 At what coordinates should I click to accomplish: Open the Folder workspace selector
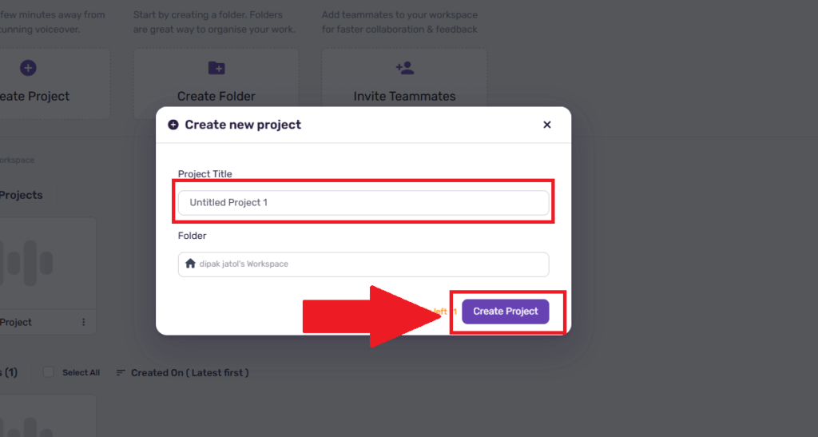click(x=363, y=264)
